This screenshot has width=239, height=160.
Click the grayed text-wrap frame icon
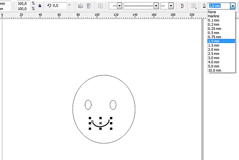[x=194, y=6]
